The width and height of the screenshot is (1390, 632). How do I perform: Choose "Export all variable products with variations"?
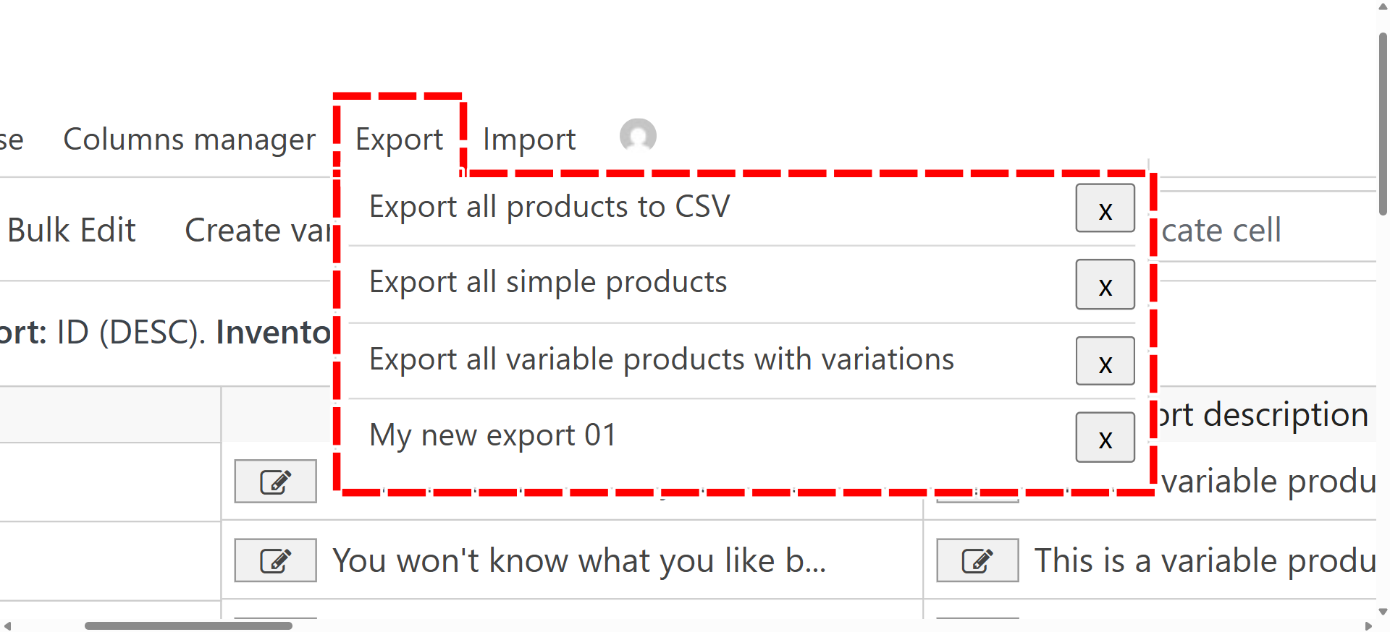point(661,359)
